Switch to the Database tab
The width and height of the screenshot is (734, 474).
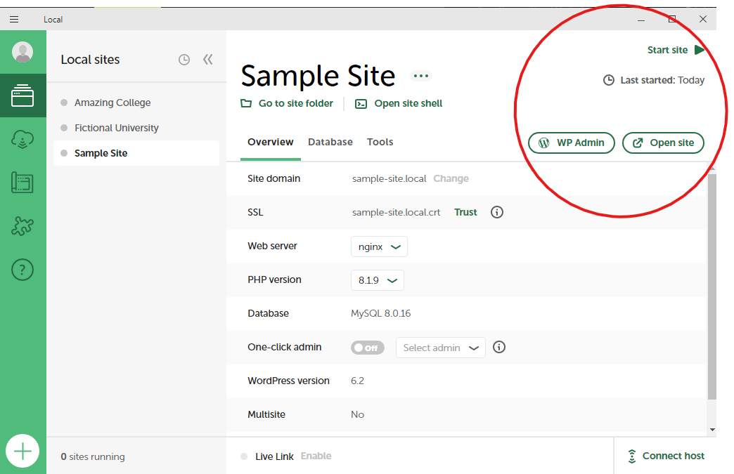click(330, 142)
